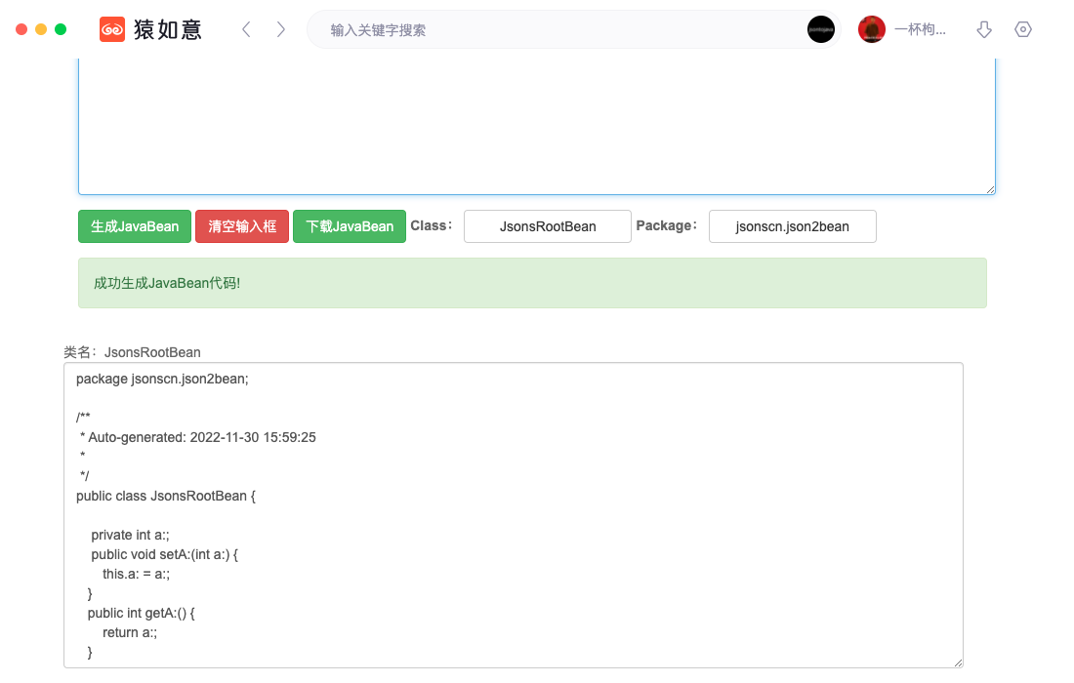The width and height of the screenshot is (1074, 683).
Task: Click the this.a: = a:; line
Action: coord(137,574)
